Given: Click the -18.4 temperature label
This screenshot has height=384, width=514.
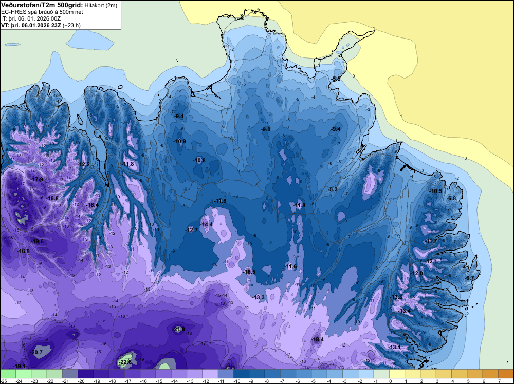Looking at the screenshot, I should 317,339.
